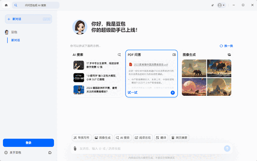Click the paperclip attach file icon
This screenshot has height=161, width=257.
tap(75, 149)
